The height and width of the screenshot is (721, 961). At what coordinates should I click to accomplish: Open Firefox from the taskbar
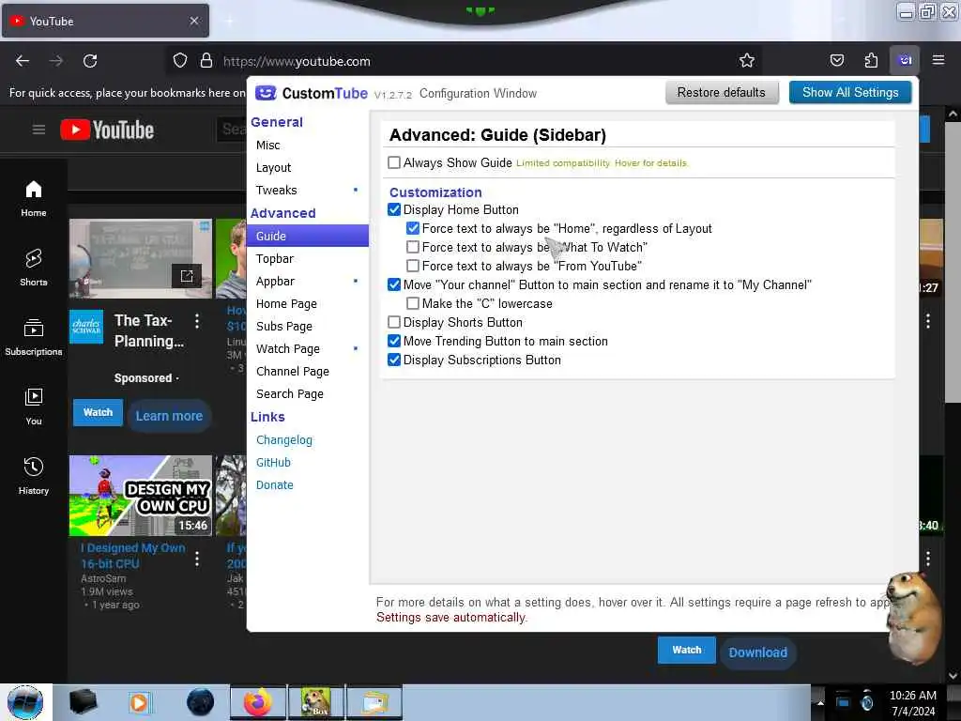258,702
